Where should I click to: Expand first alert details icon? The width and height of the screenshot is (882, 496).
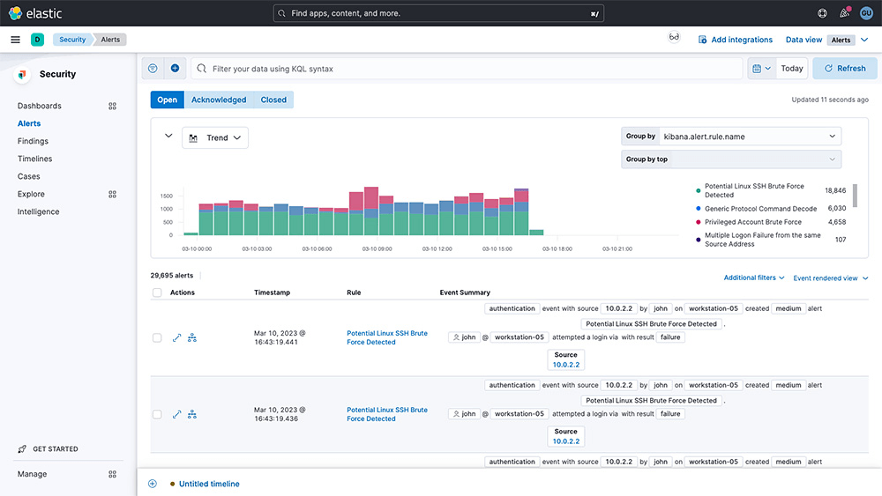(176, 337)
